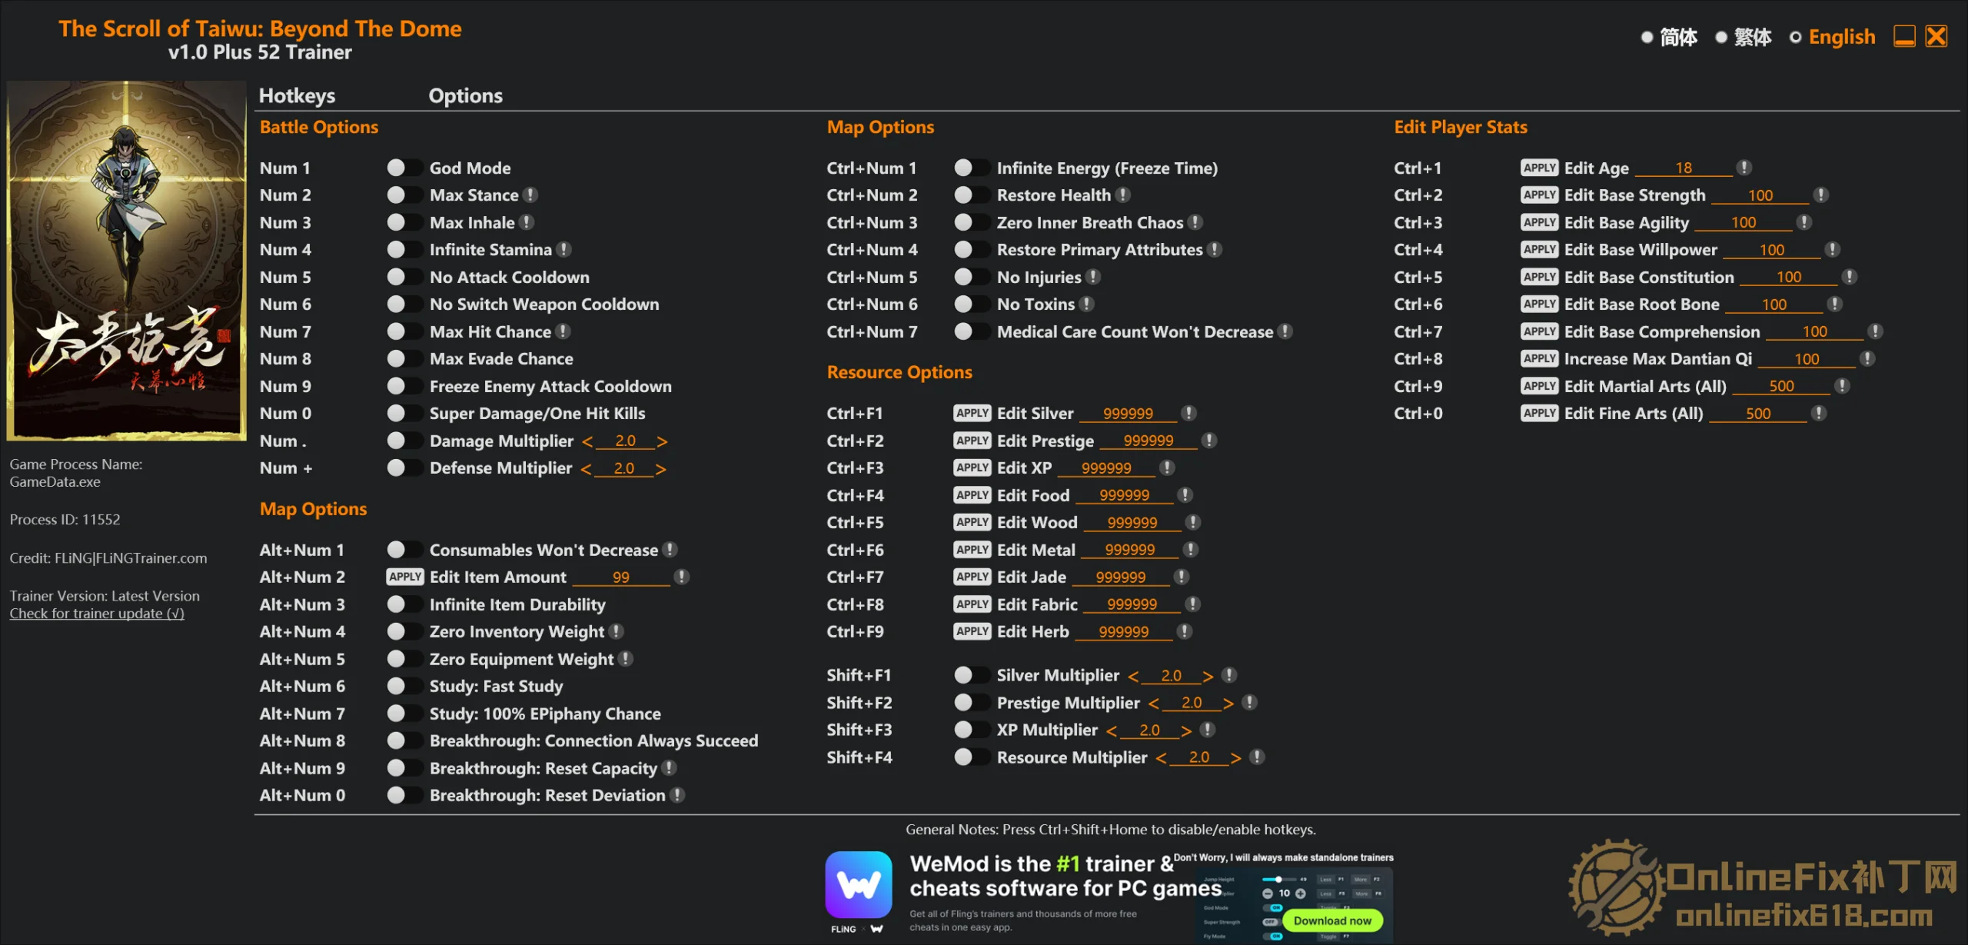Apply Edit Martial Arts (All) value
1968x945 pixels.
point(1539,386)
